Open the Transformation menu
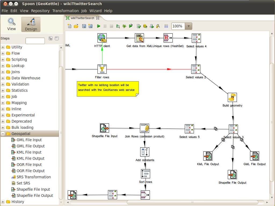 pyautogui.click(x=65, y=11)
